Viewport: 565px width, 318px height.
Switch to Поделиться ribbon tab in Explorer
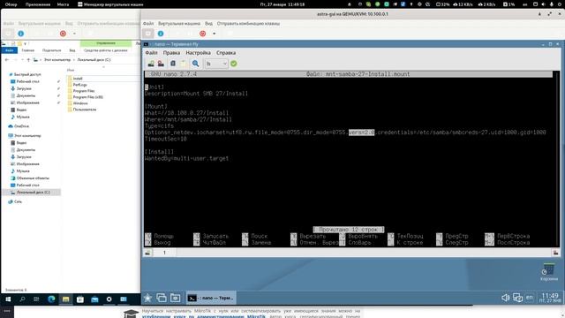51,50
